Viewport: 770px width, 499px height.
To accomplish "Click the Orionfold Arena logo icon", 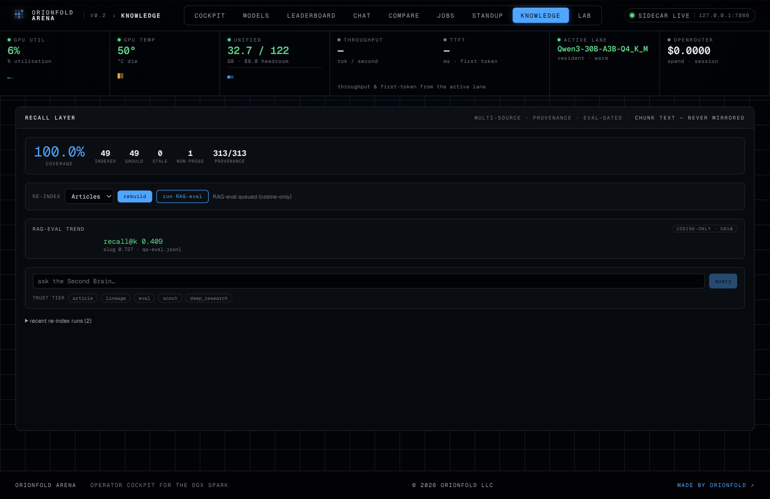I will pos(19,15).
